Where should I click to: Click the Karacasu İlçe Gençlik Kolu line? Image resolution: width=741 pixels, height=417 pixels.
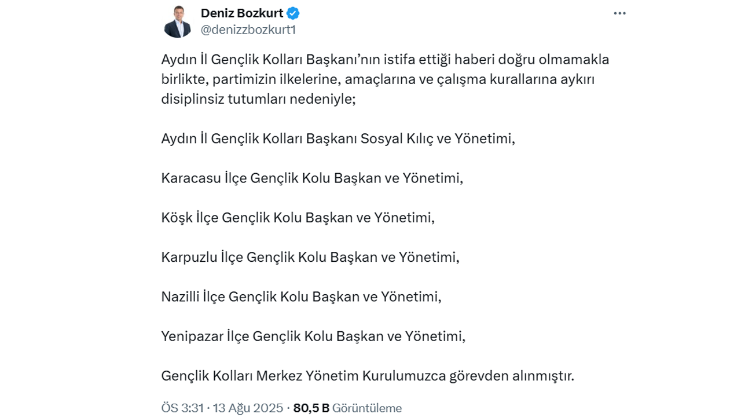(x=312, y=178)
